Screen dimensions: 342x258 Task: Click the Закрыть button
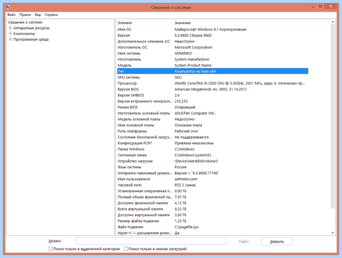(277, 241)
